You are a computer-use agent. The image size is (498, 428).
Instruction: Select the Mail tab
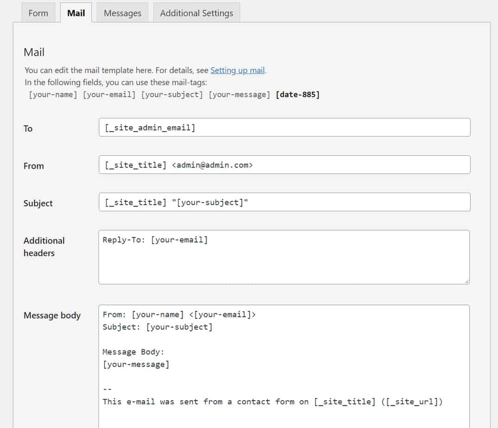[x=76, y=13]
